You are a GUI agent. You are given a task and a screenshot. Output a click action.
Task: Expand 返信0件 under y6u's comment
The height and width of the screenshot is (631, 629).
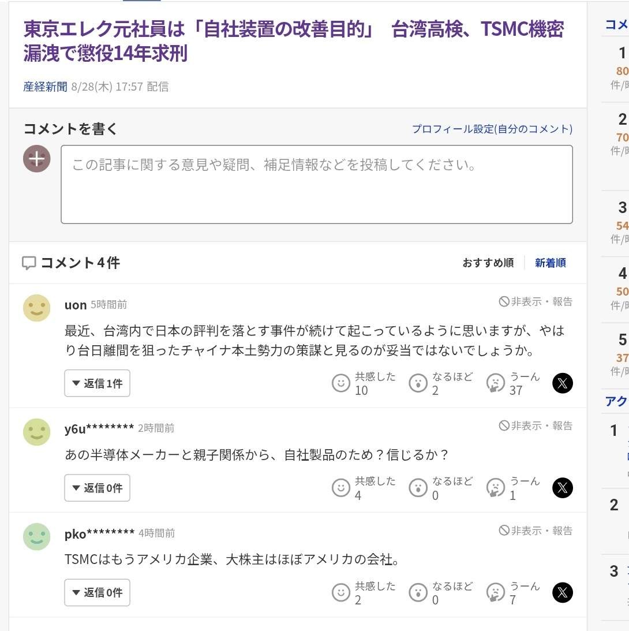point(97,488)
